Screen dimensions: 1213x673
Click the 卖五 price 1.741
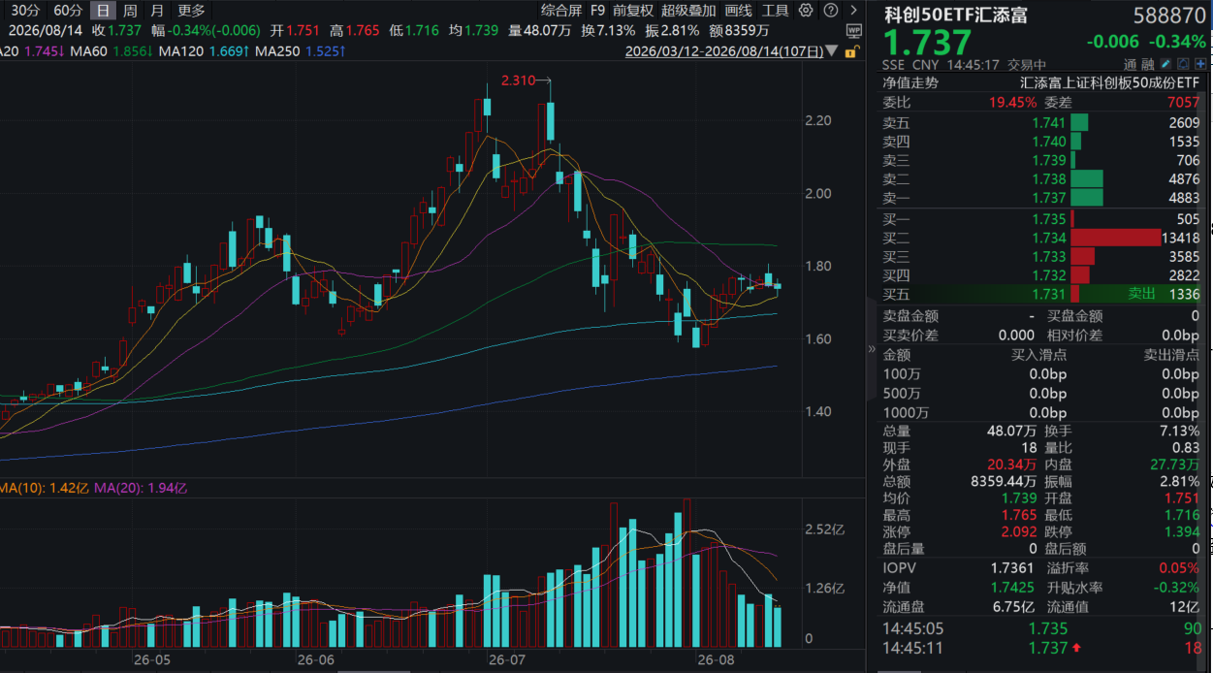(1049, 123)
